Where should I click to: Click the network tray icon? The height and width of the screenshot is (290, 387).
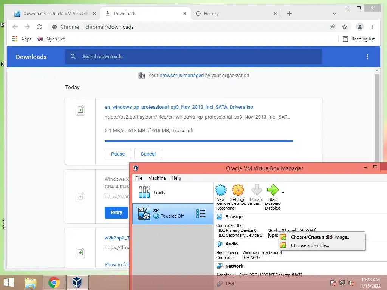pos(342,283)
